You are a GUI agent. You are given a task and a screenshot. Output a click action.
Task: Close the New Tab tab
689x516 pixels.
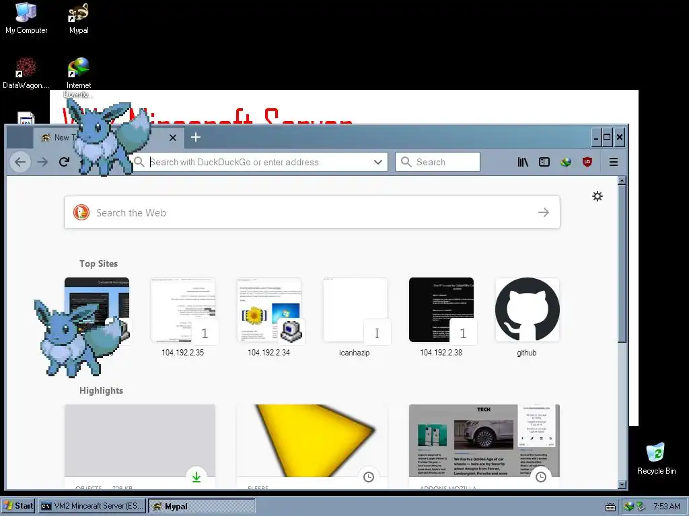(x=173, y=138)
